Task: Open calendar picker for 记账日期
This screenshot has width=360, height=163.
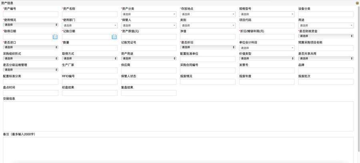Action: [x=114, y=37]
